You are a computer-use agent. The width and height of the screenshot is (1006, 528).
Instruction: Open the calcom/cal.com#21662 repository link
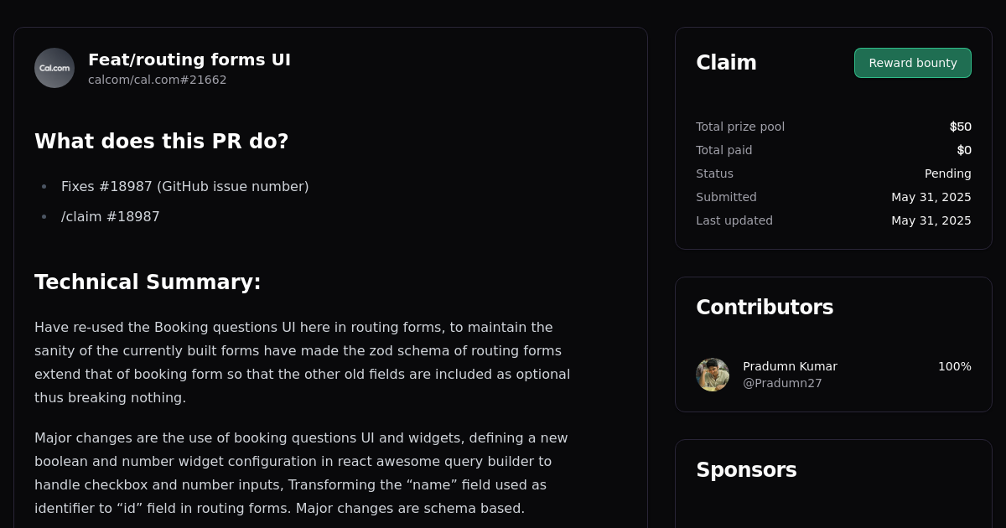pyautogui.click(x=157, y=80)
